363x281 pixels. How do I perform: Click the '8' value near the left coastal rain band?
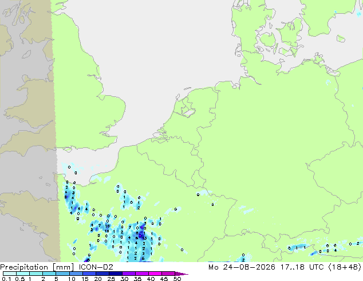(x=66, y=197)
